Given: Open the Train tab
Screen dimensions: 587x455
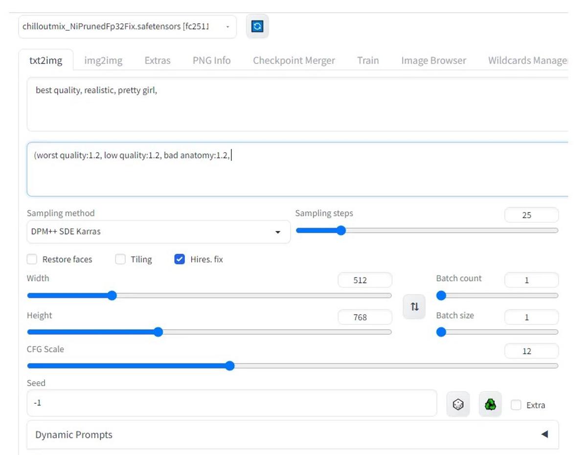Looking at the screenshot, I should coord(368,60).
